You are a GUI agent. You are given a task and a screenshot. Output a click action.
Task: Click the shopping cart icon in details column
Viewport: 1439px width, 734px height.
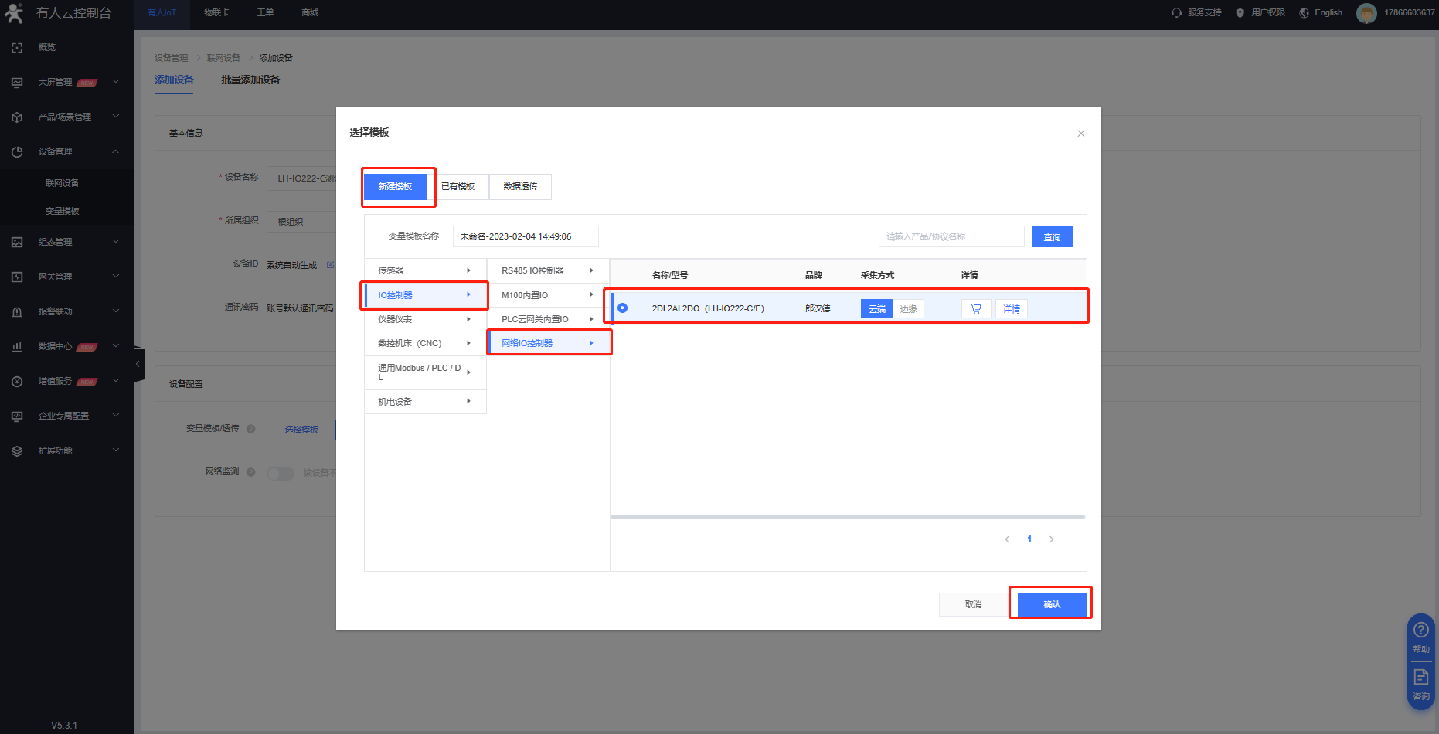click(975, 309)
